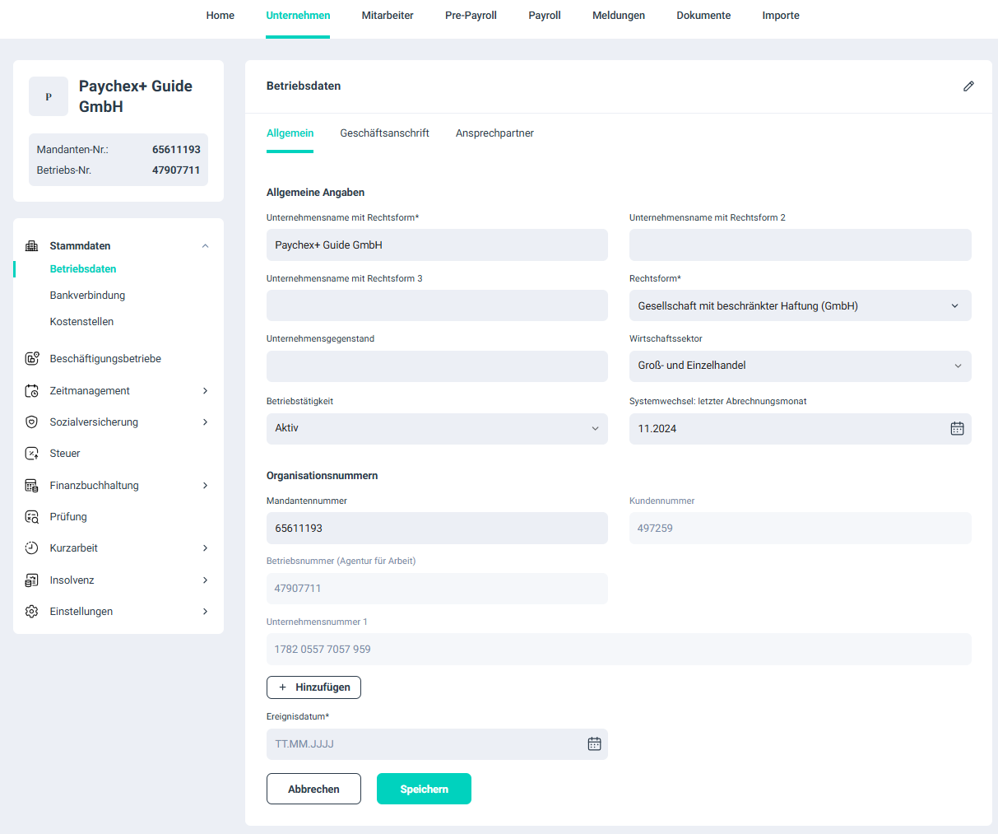Click Unternehmensname mit Rechtsform 2 field
Image resolution: width=998 pixels, height=834 pixels.
800,245
